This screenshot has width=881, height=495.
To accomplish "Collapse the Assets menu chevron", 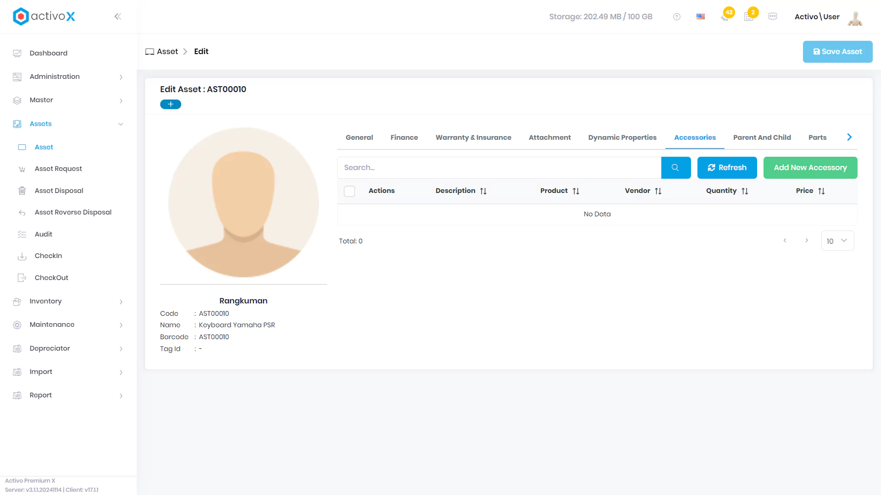I will (121, 124).
